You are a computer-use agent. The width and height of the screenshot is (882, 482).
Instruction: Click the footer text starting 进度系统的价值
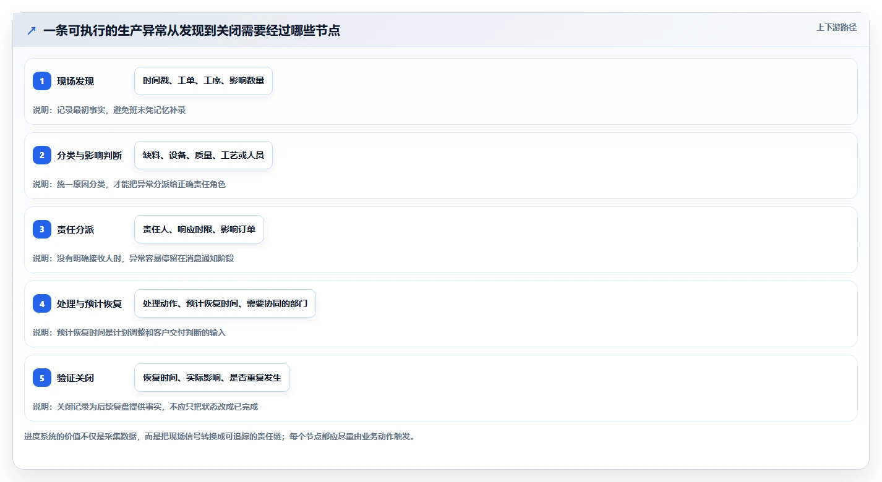[x=220, y=436]
